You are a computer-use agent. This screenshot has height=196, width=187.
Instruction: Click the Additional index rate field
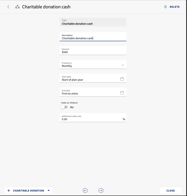point(93,118)
